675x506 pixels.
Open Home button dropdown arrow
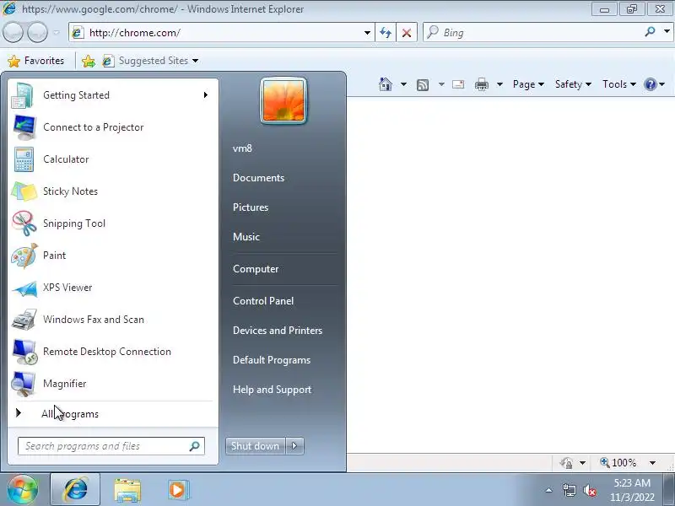pyautogui.click(x=403, y=84)
